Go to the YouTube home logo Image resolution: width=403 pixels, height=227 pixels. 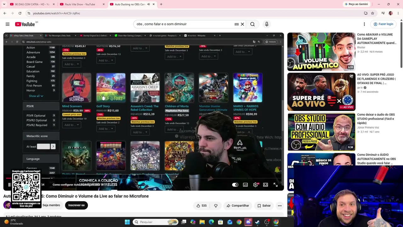click(x=25, y=24)
